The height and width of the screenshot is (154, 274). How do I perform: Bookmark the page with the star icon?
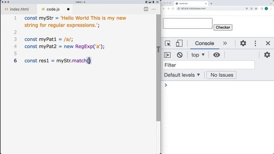coord(256,9)
